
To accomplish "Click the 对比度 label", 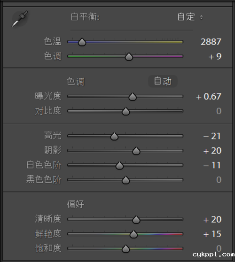I will pos(48,111).
